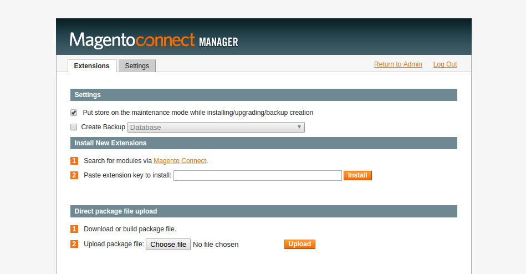The height and width of the screenshot is (274, 526).
Task: Click the Return to Admin link
Action: (x=398, y=64)
